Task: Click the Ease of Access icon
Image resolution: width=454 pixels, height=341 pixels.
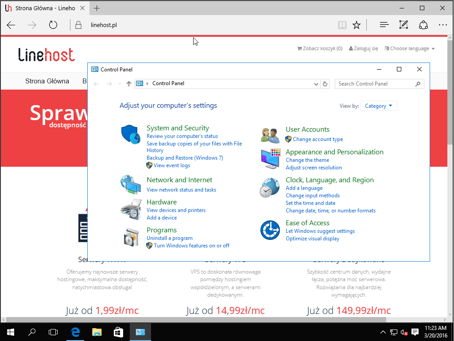Action: [270, 230]
